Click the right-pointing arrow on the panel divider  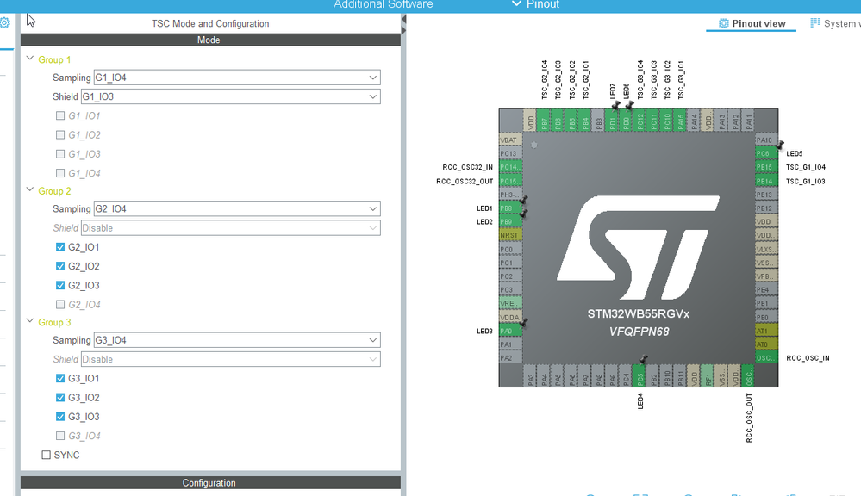(x=403, y=30)
